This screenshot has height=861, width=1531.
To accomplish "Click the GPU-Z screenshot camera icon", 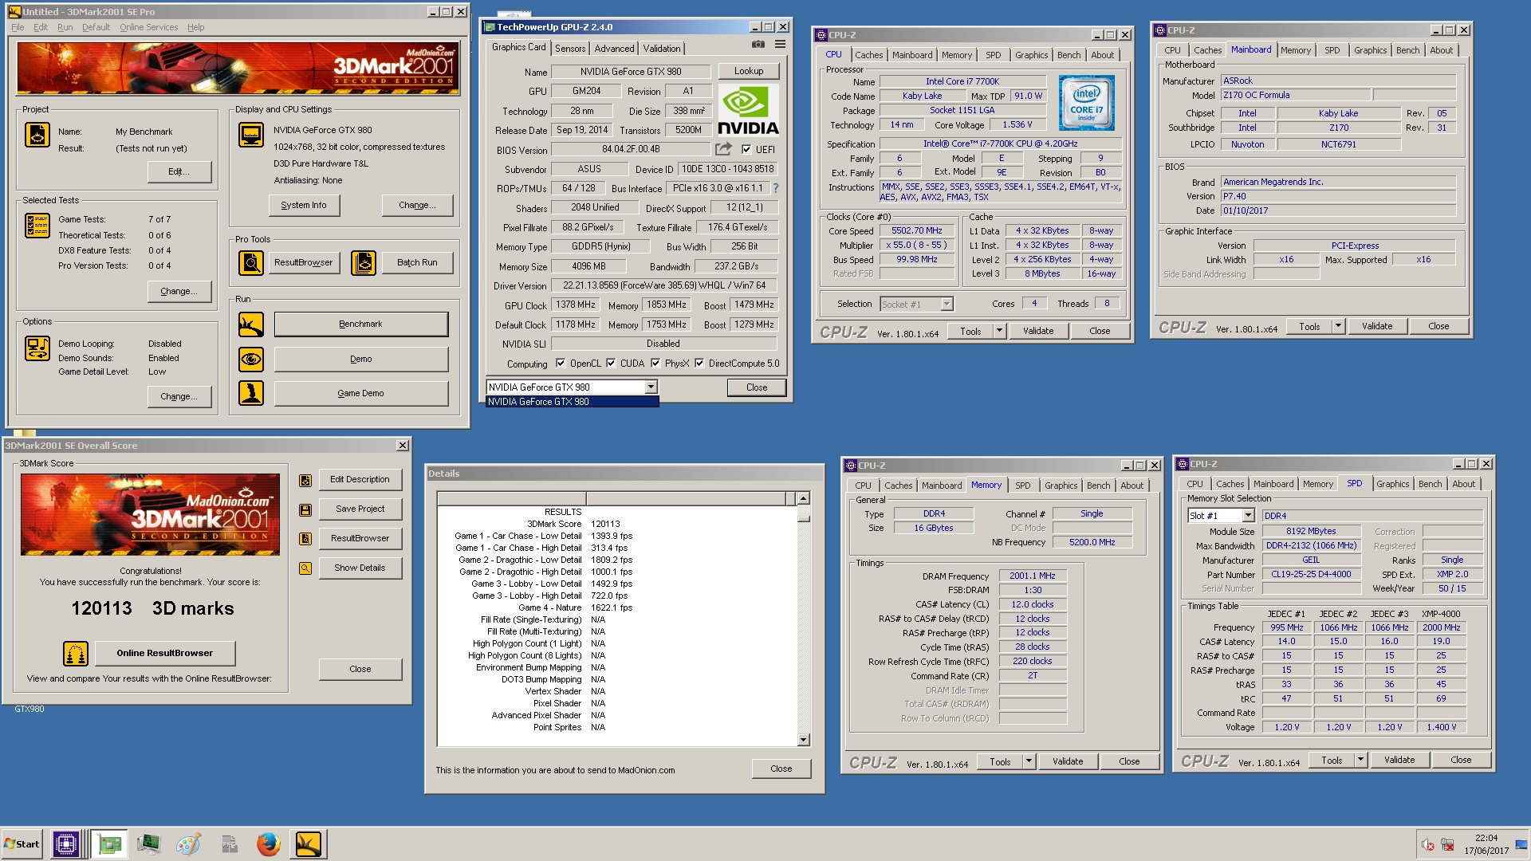I will point(758,45).
